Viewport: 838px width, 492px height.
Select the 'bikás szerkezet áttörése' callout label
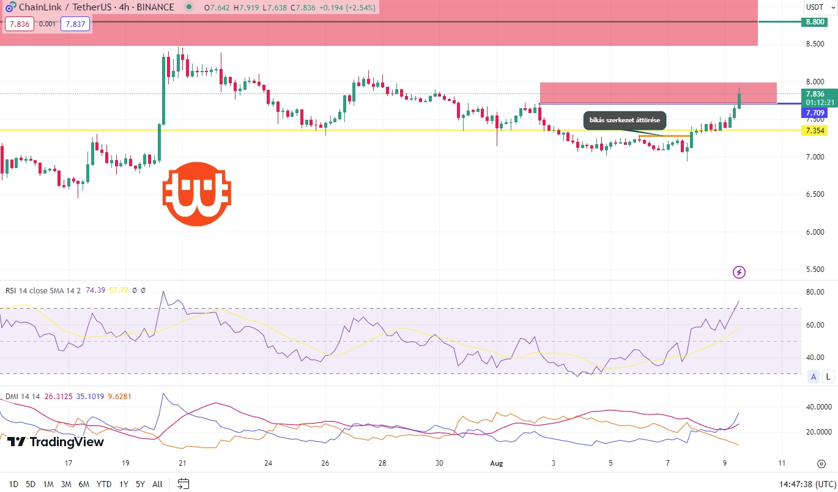click(x=625, y=120)
